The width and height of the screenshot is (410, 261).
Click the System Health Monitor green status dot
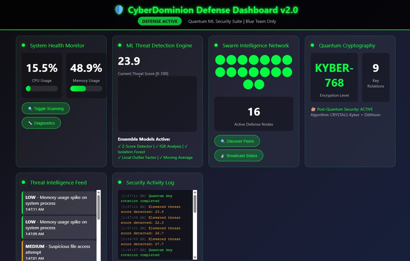24,45
